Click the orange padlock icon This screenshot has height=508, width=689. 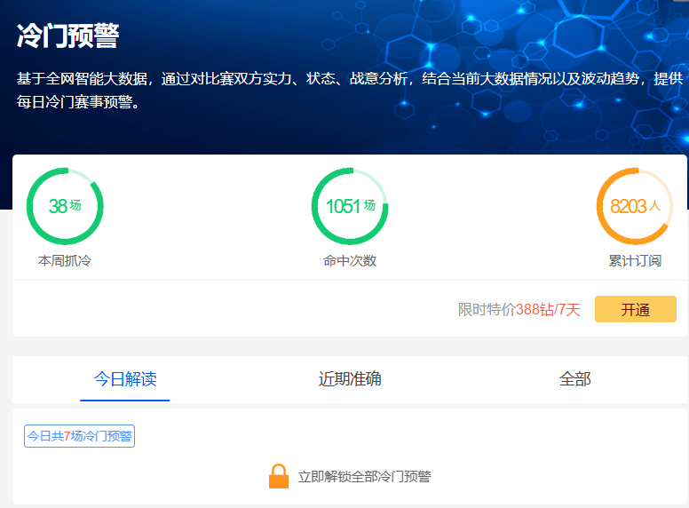click(x=279, y=476)
